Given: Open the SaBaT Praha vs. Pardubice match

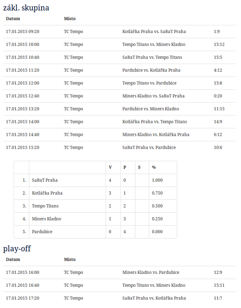Looking at the screenshot, I should point(149,147).
